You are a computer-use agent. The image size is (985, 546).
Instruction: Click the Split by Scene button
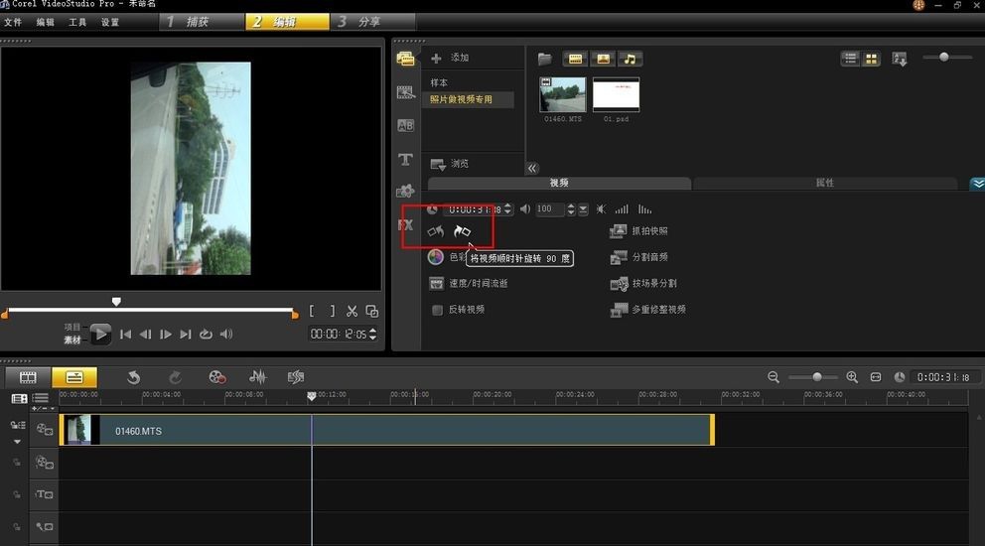tap(644, 284)
